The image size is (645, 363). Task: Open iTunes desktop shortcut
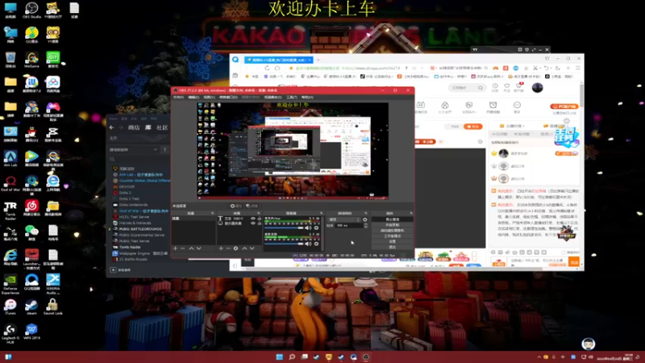click(x=10, y=307)
